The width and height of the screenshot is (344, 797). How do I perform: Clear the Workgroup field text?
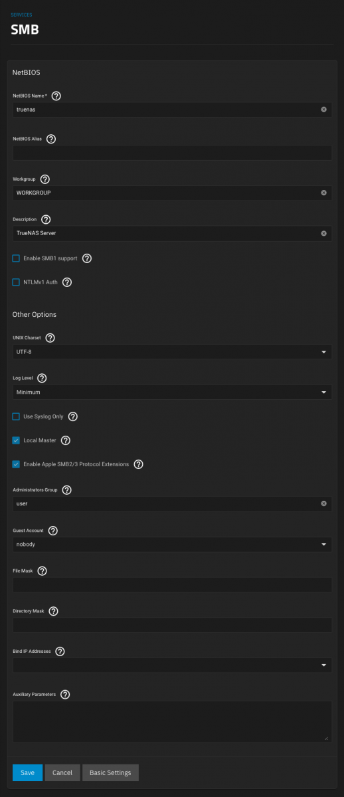[x=324, y=193]
